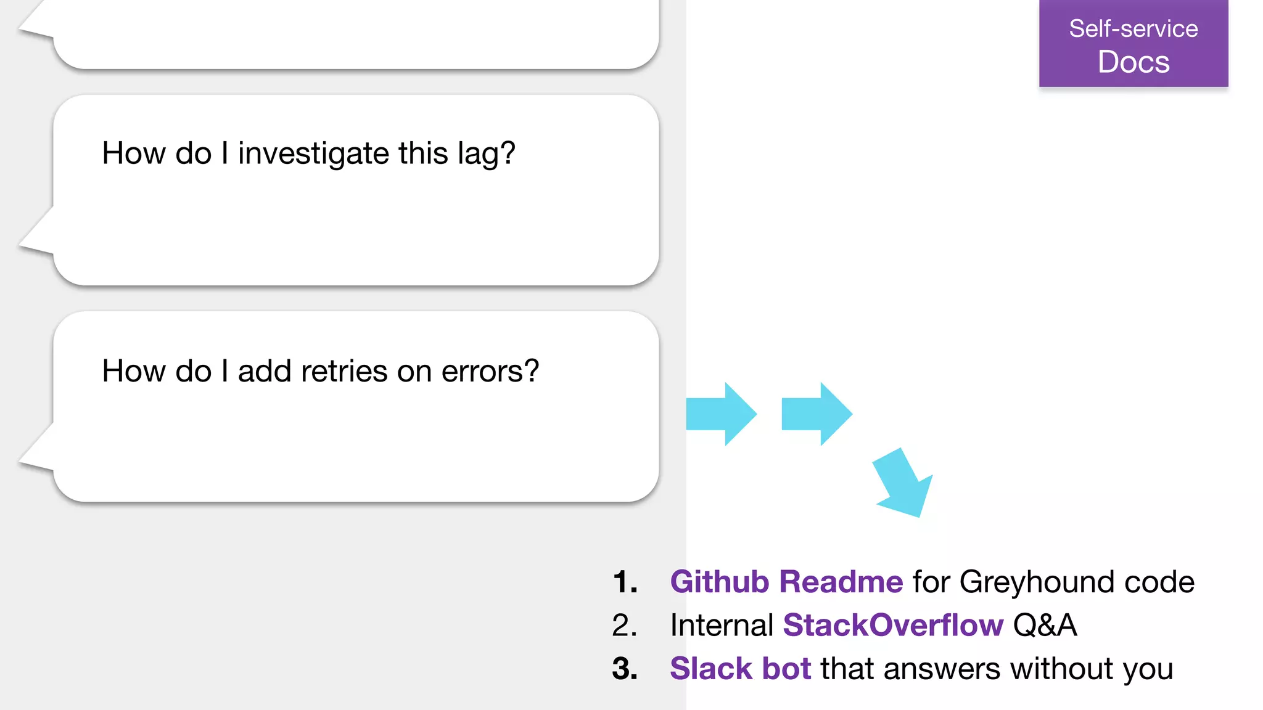The image size is (1263, 710).
Task: Click the diagonal cyan arrow pointing down
Action: point(903,484)
